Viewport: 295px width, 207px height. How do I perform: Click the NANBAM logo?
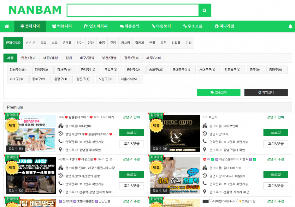tap(35, 10)
